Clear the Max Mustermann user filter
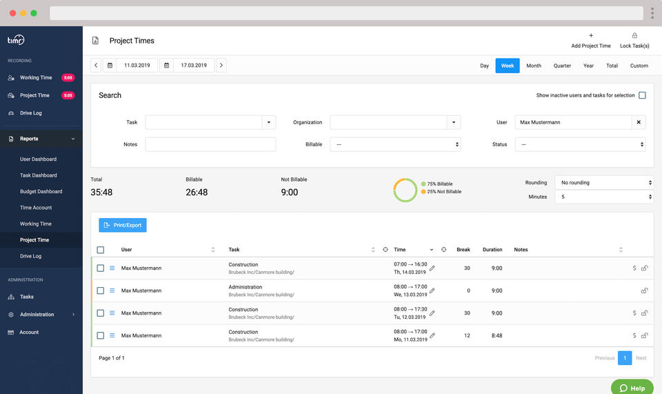This screenshot has width=662, height=394. tap(639, 122)
